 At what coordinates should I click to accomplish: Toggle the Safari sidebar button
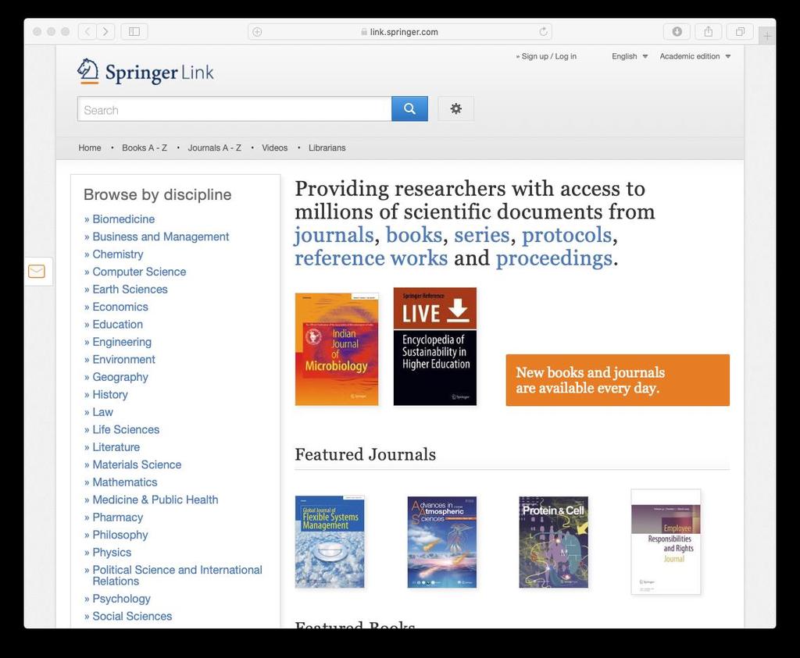click(134, 31)
